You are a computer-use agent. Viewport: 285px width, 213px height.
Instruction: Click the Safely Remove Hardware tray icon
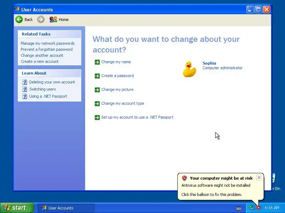pos(252,207)
